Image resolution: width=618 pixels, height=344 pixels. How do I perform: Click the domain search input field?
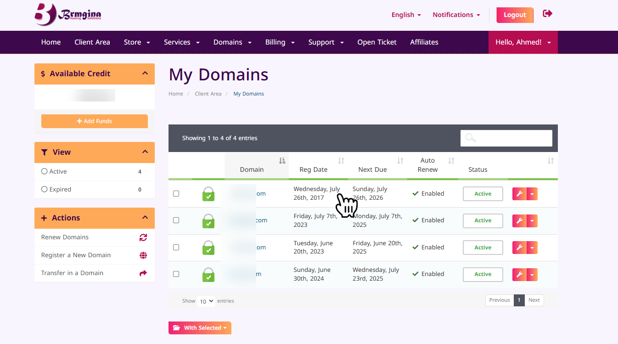pos(506,138)
